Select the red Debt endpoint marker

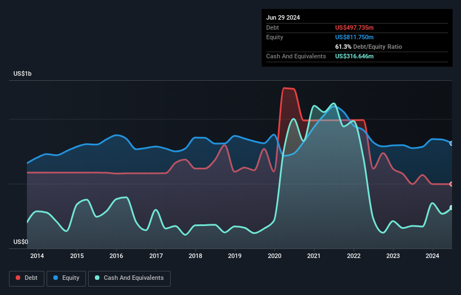(451, 184)
